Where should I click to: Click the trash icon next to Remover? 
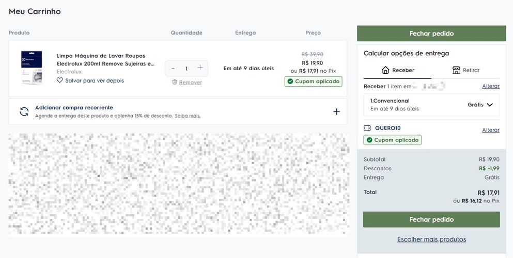point(175,82)
